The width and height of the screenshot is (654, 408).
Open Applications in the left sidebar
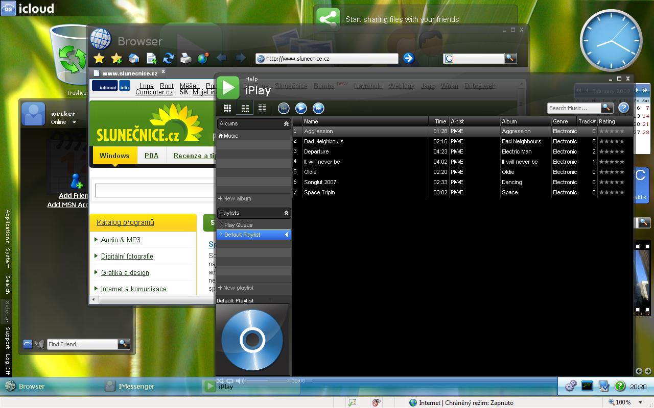pyautogui.click(x=8, y=226)
